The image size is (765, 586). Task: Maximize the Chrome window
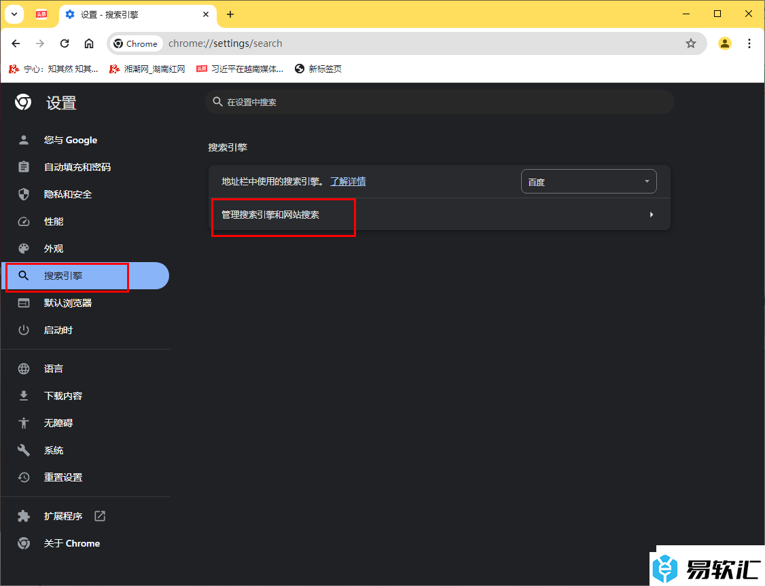tap(717, 14)
